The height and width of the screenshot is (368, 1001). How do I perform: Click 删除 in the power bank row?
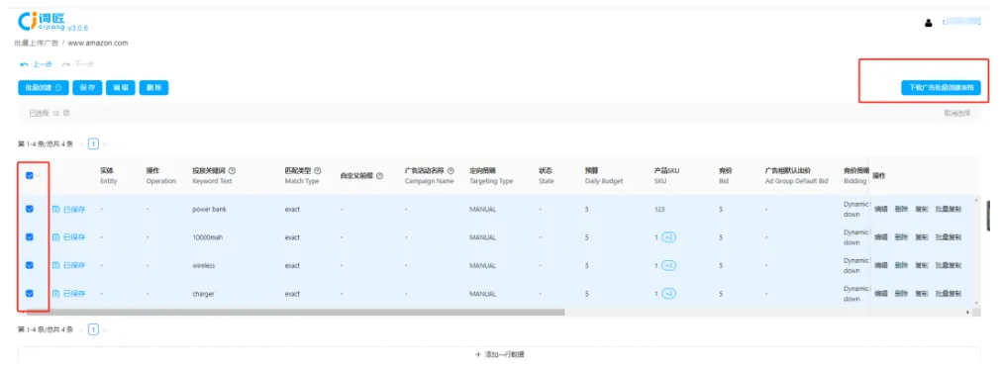pos(901,209)
